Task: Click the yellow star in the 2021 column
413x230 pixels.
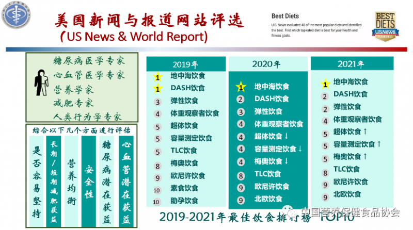Action: pyautogui.click(x=325, y=84)
